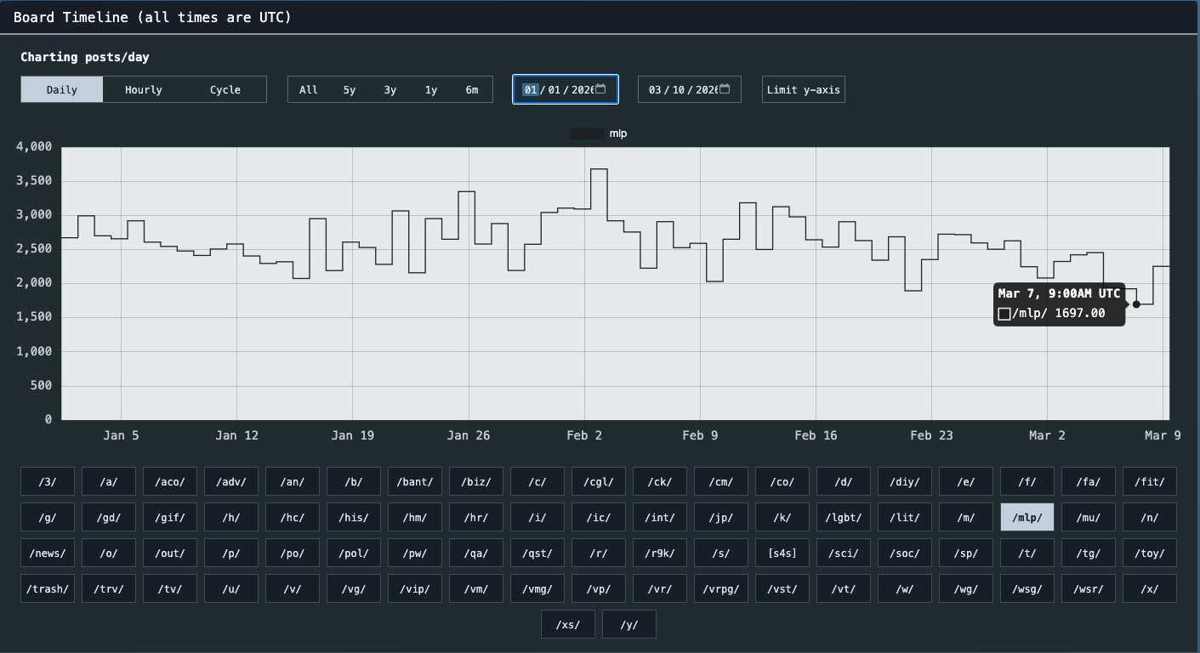Toggle the /adv/ board
The image size is (1200, 653).
[231, 481]
